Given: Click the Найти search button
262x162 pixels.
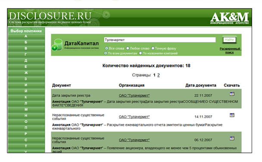Looking at the screenshot, I should pyautogui.click(x=229, y=40).
